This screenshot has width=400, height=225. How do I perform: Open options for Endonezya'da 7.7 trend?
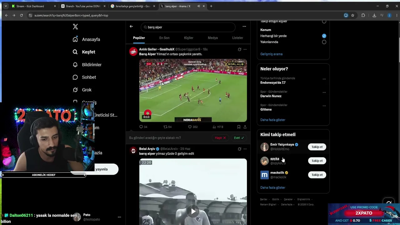tap(324, 79)
